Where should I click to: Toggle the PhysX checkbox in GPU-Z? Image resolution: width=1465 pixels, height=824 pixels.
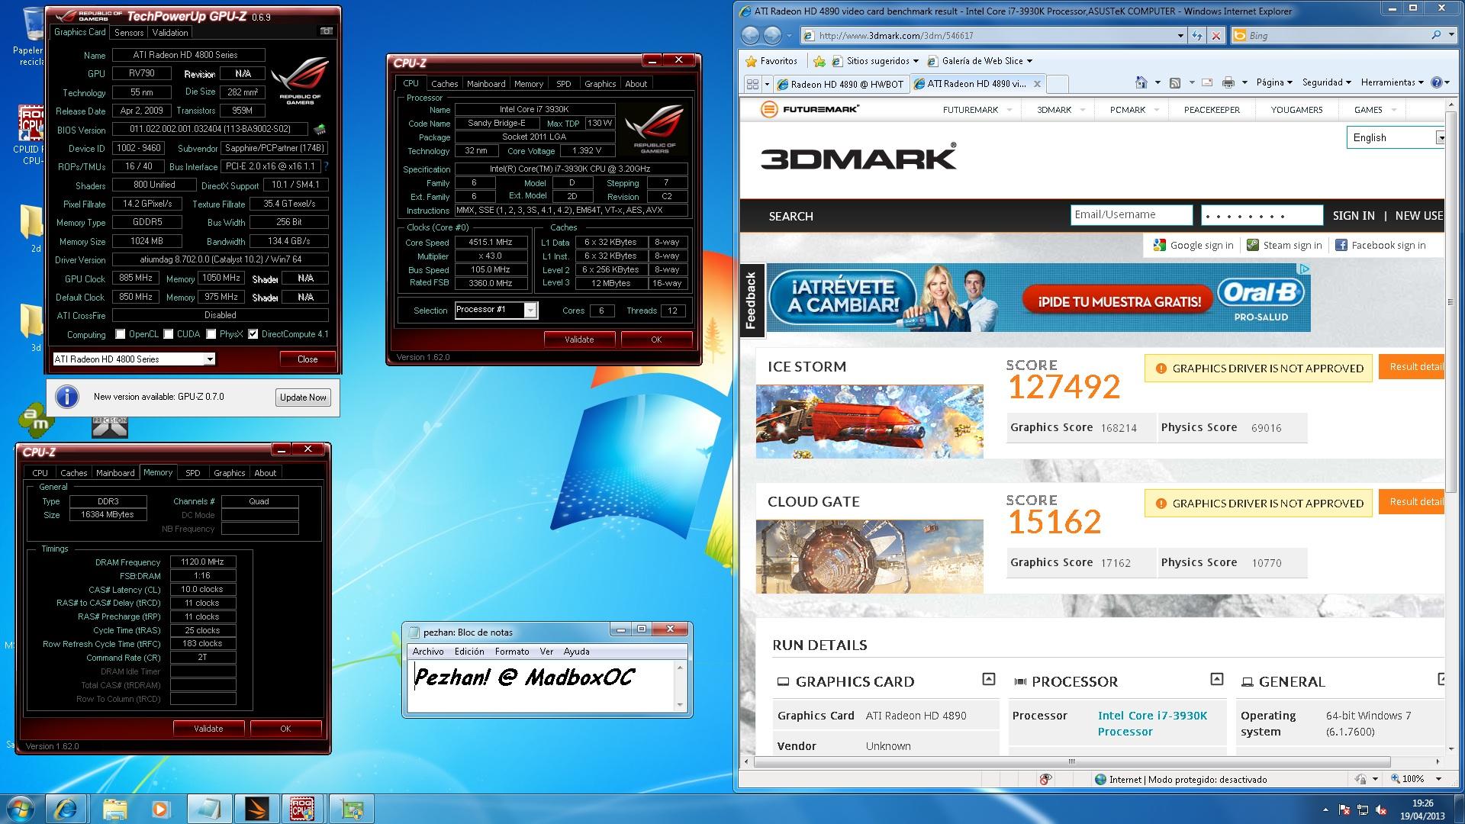211,334
